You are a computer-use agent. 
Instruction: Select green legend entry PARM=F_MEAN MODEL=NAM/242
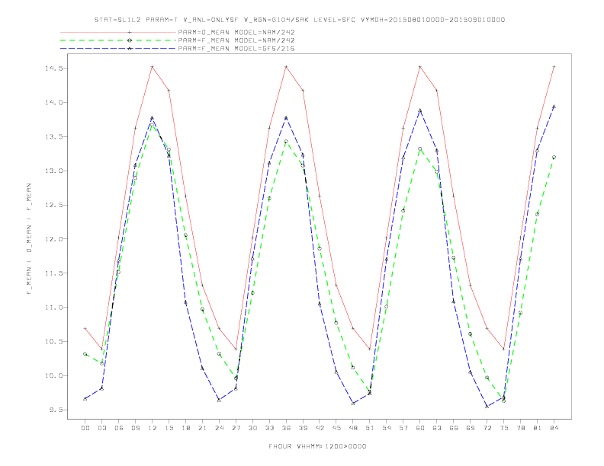(x=236, y=40)
